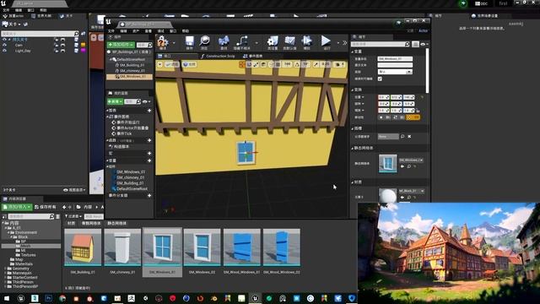Open the Windows Start button
The width and height of the screenshot is (540, 304).
coord(7,298)
